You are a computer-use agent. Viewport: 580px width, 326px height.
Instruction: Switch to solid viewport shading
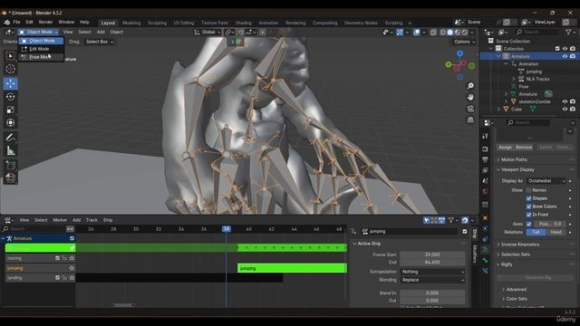[449, 33]
